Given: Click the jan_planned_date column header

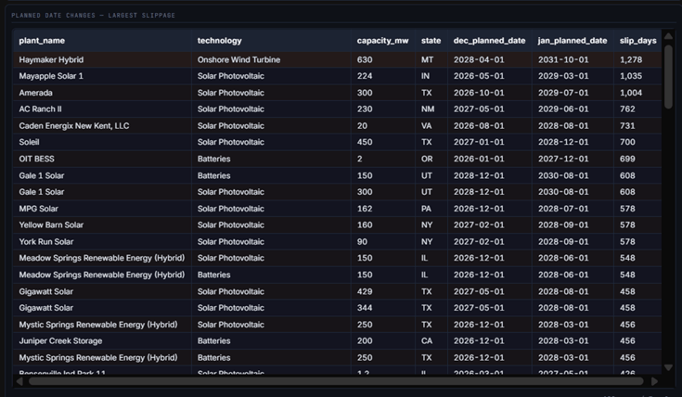Looking at the screenshot, I should 573,41.
